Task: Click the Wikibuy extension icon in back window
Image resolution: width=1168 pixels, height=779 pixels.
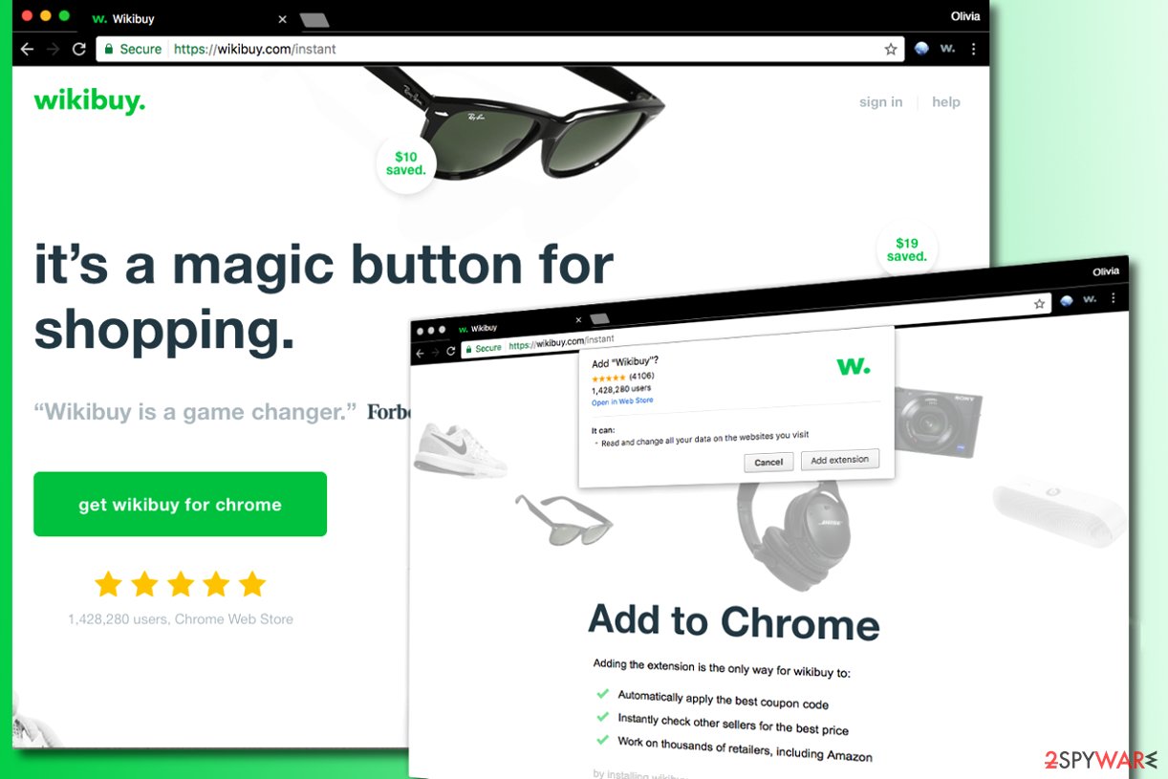Action: tap(948, 49)
